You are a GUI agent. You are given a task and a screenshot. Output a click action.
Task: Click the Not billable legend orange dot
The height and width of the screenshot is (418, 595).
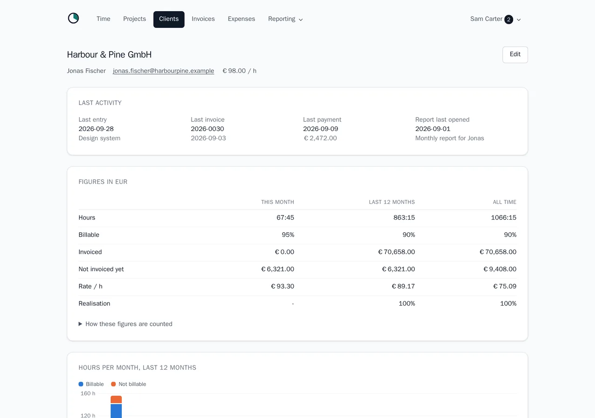point(113,384)
